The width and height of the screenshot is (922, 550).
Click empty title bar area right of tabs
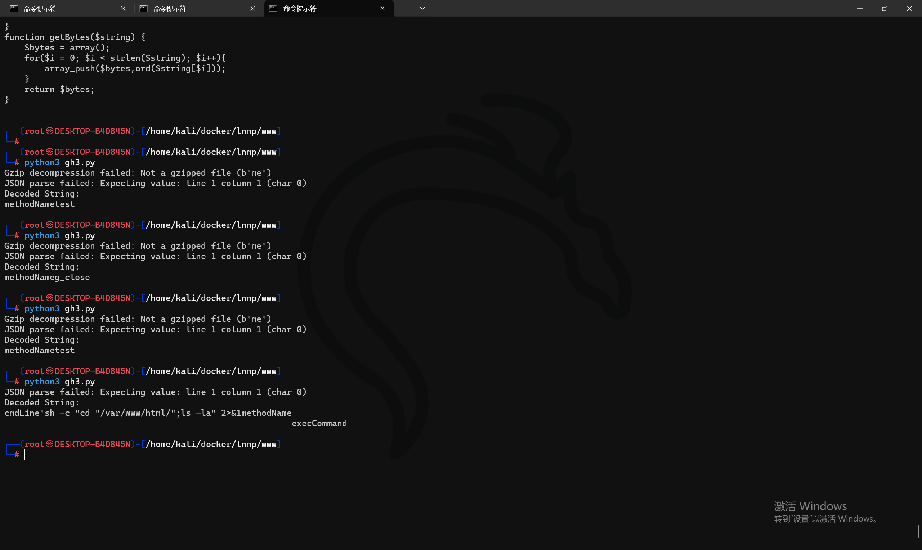[630, 8]
